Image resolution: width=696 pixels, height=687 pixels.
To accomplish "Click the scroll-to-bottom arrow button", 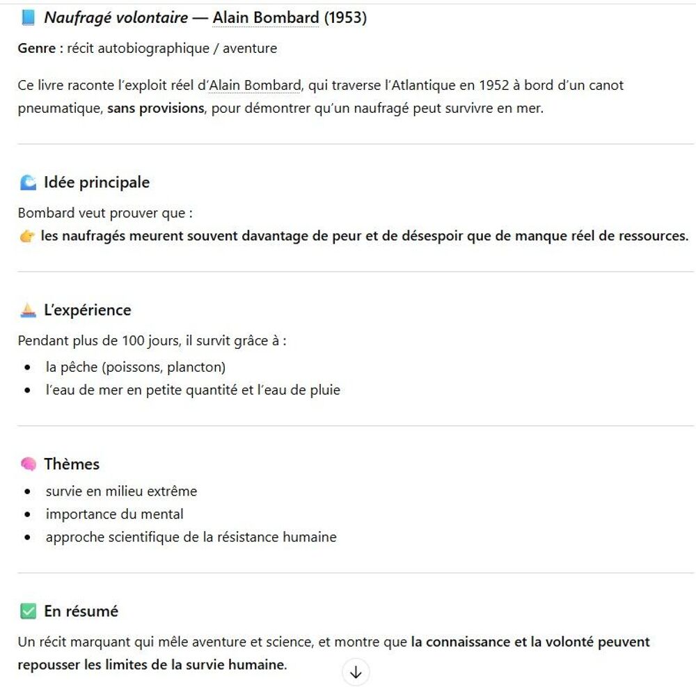I will (356, 673).
